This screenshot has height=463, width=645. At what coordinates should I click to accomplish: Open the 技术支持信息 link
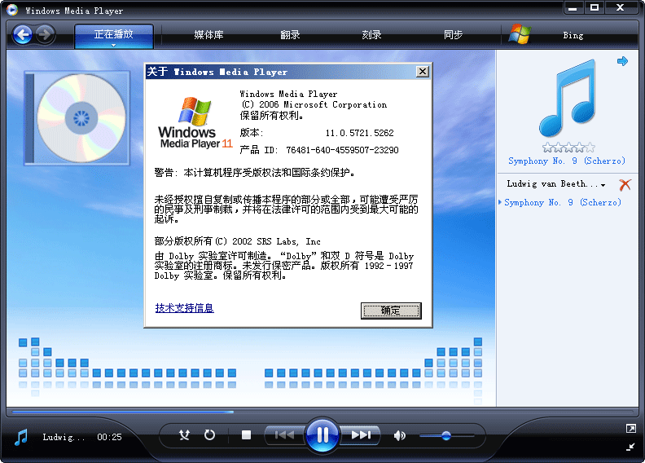[184, 308]
